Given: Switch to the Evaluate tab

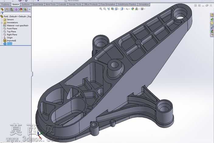Looking at the screenshot, I should click(62, 4).
